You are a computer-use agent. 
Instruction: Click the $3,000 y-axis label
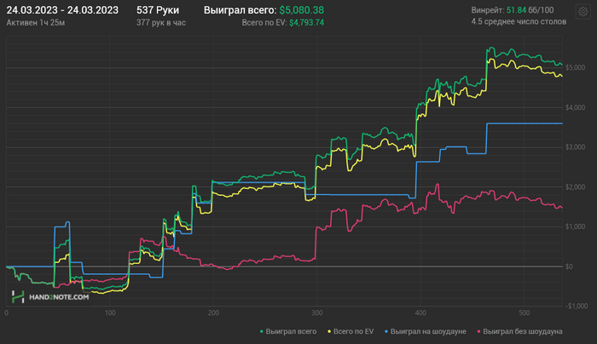[576, 147]
